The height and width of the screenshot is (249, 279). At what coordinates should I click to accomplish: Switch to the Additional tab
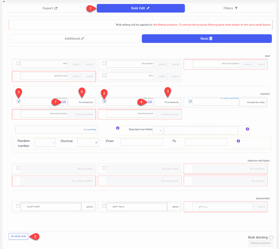point(74,39)
